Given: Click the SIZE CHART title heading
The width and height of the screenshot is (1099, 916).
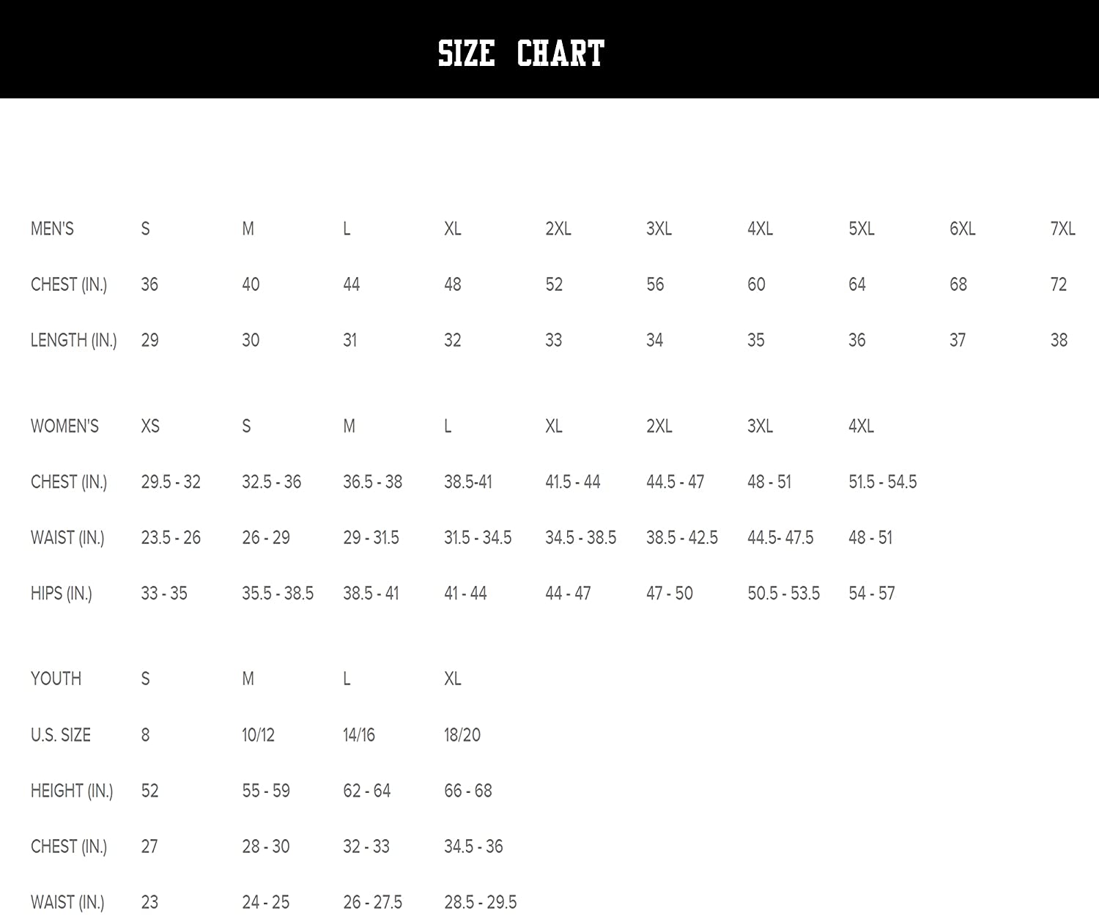Looking at the screenshot, I should pyautogui.click(x=521, y=53).
